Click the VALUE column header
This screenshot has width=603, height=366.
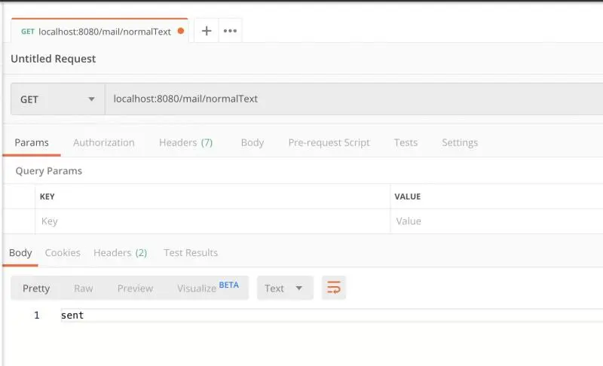408,197
